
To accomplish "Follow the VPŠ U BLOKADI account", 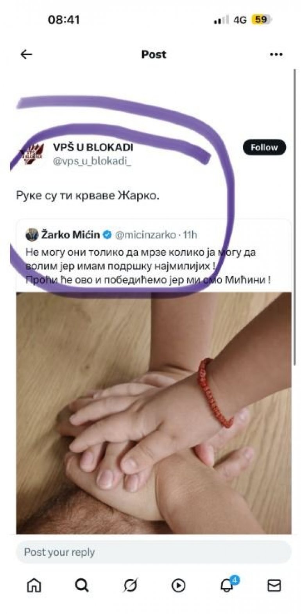I will [264, 147].
